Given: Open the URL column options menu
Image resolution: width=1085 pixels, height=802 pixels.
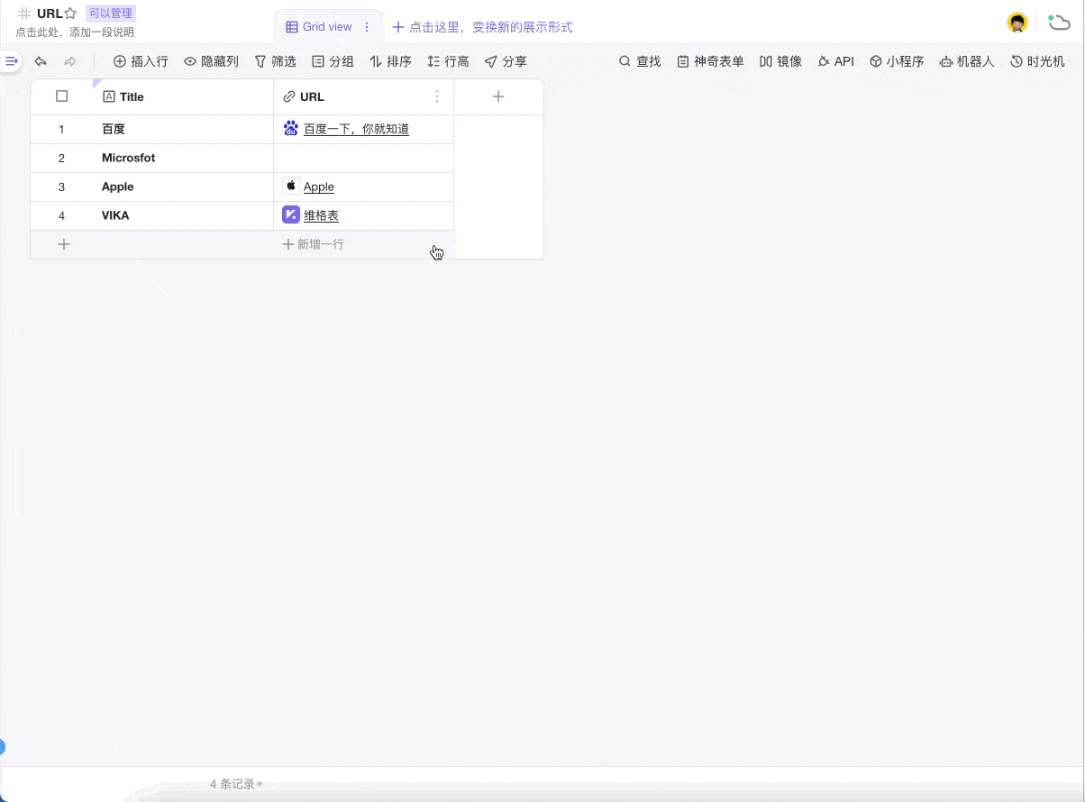Looking at the screenshot, I should point(437,96).
